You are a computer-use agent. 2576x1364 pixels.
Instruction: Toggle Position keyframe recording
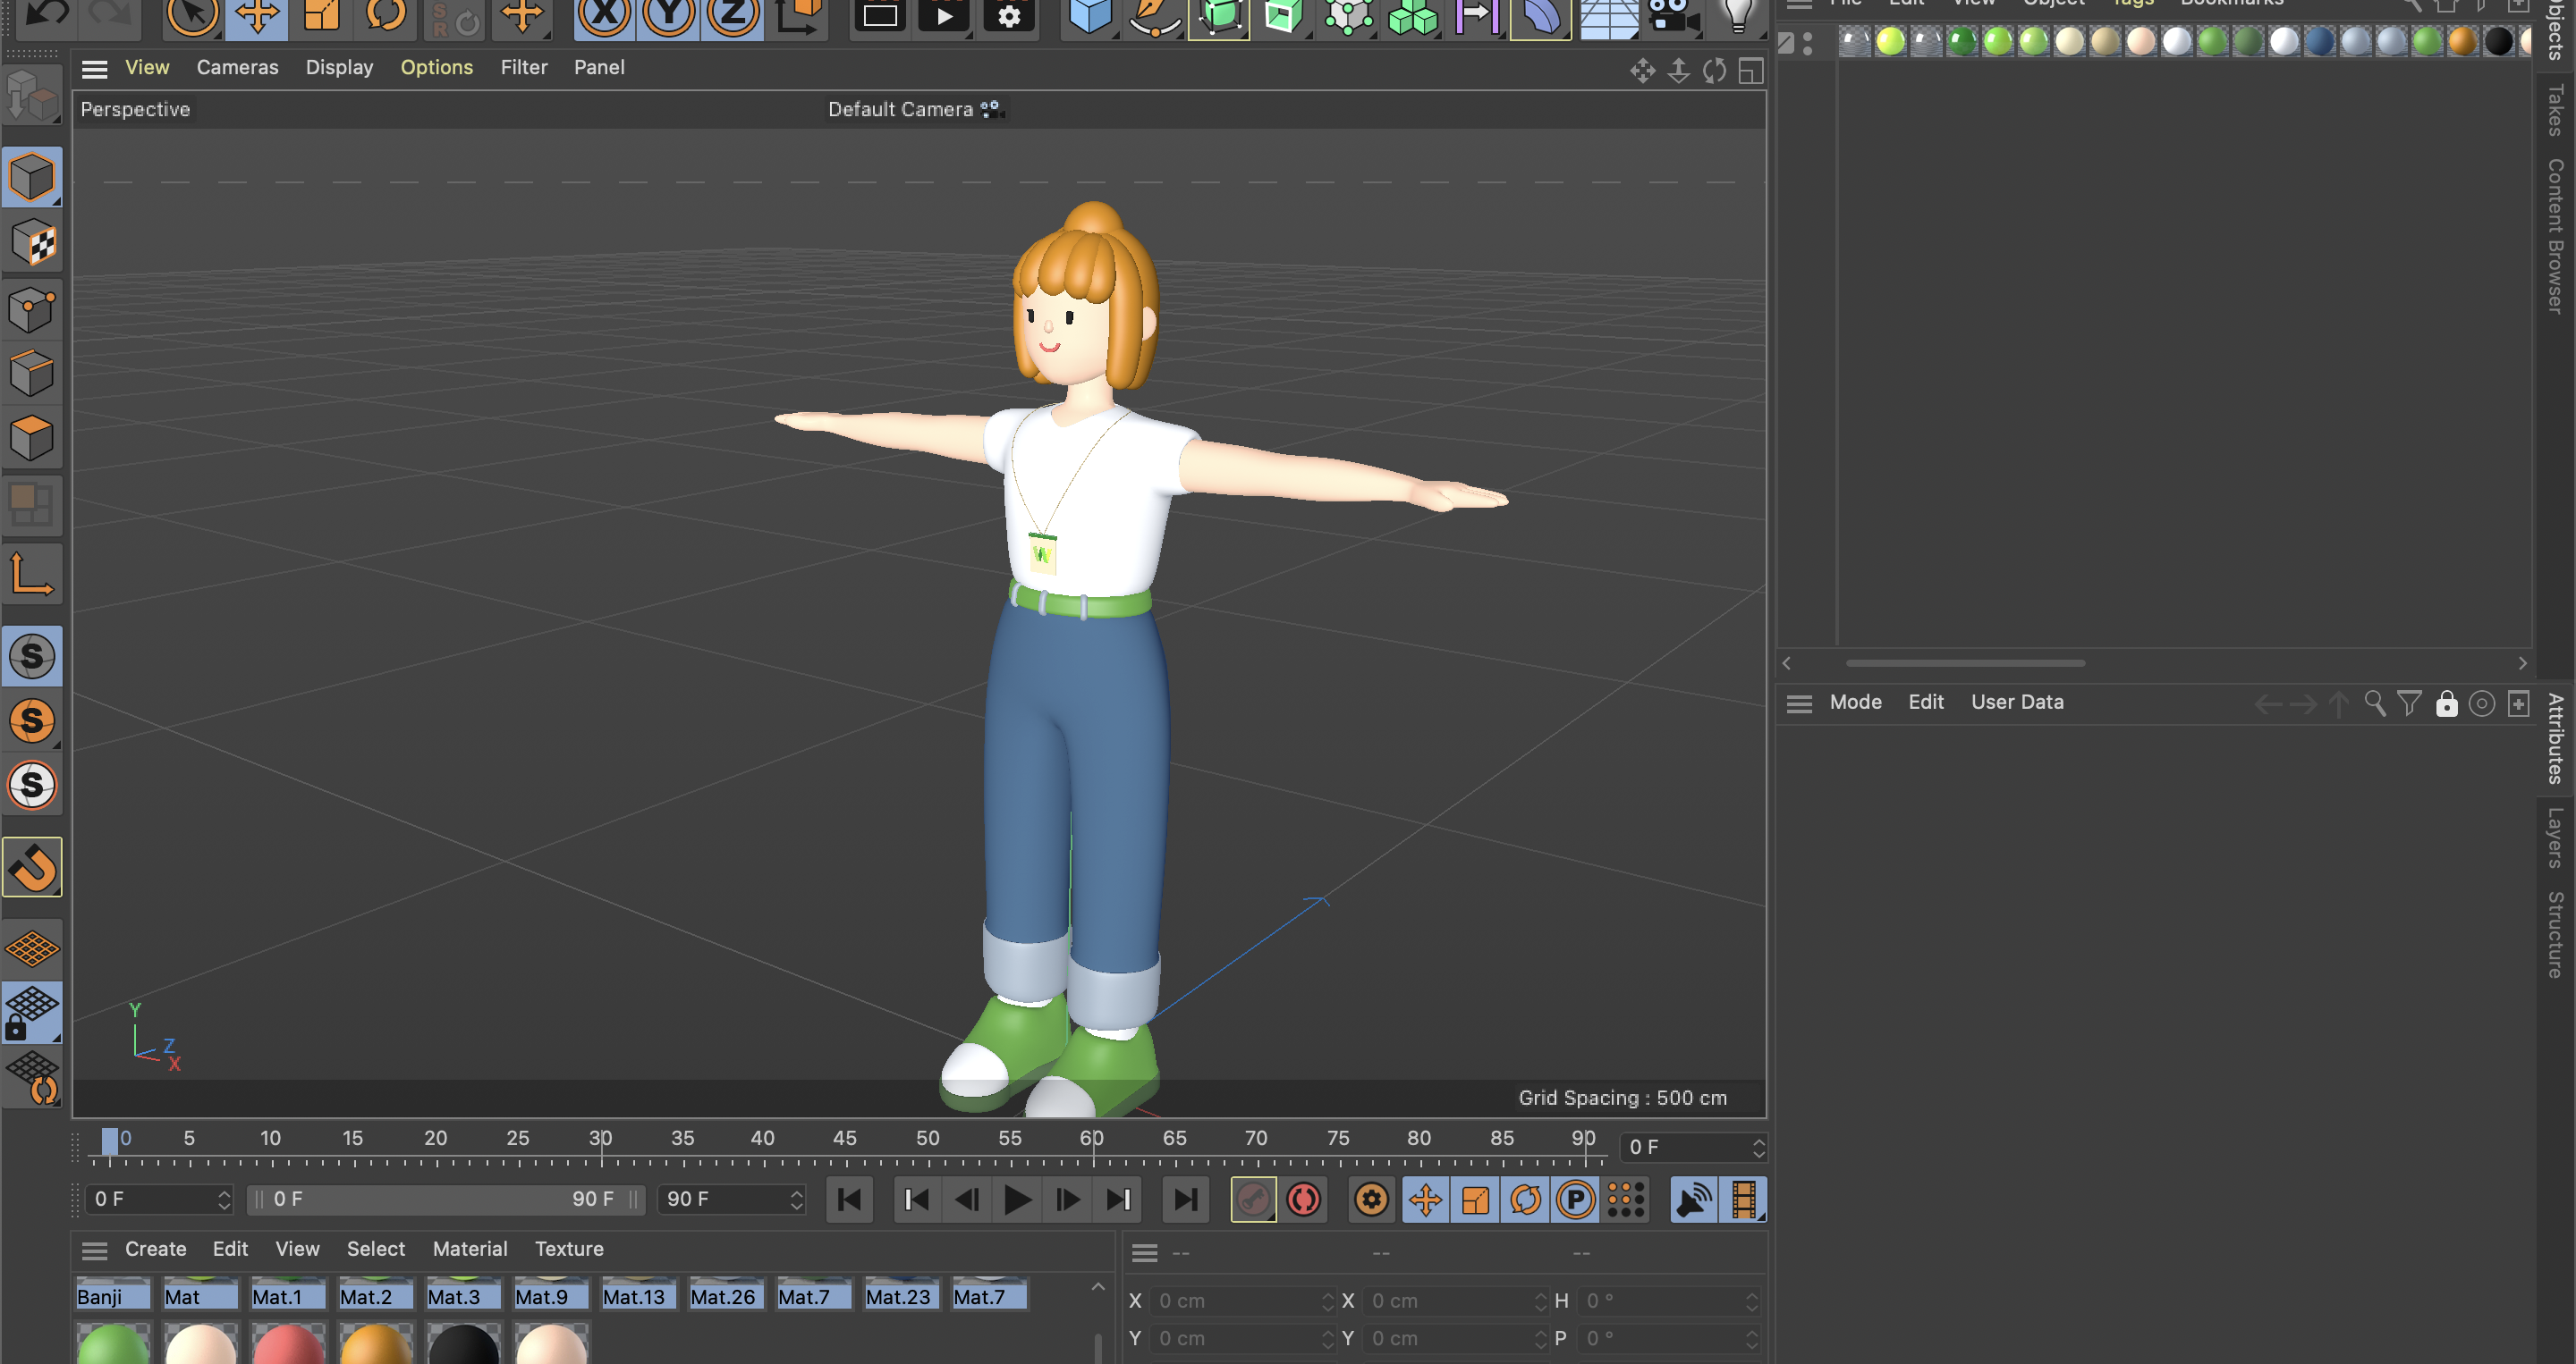coord(1425,1200)
